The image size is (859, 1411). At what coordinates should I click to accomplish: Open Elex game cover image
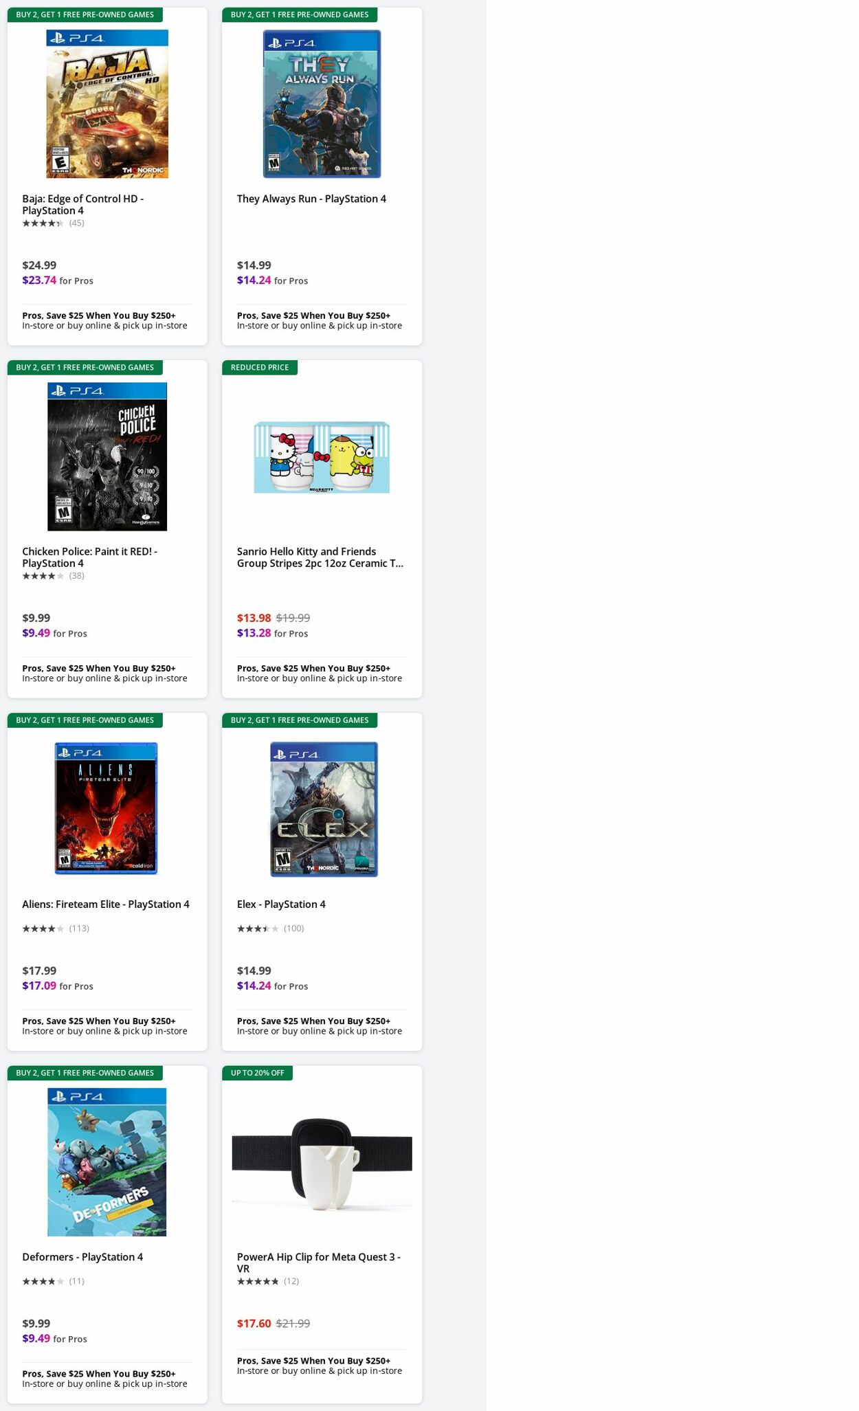(x=324, y=809)
